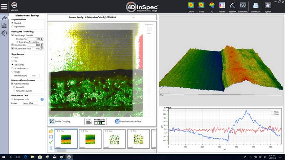Select None shape removal option
The image size is (285, 160).
tap(12, 58)
